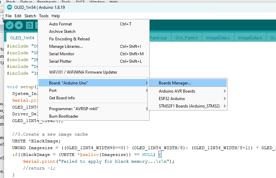276x178 pixels.
Task: Expand Arduino AVR Boards submenu
Action: [x=188, y=91]
